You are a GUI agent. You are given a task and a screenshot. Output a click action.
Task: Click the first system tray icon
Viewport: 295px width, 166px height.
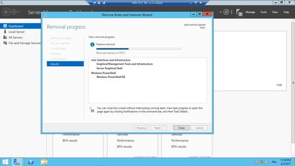coord(256,162)
